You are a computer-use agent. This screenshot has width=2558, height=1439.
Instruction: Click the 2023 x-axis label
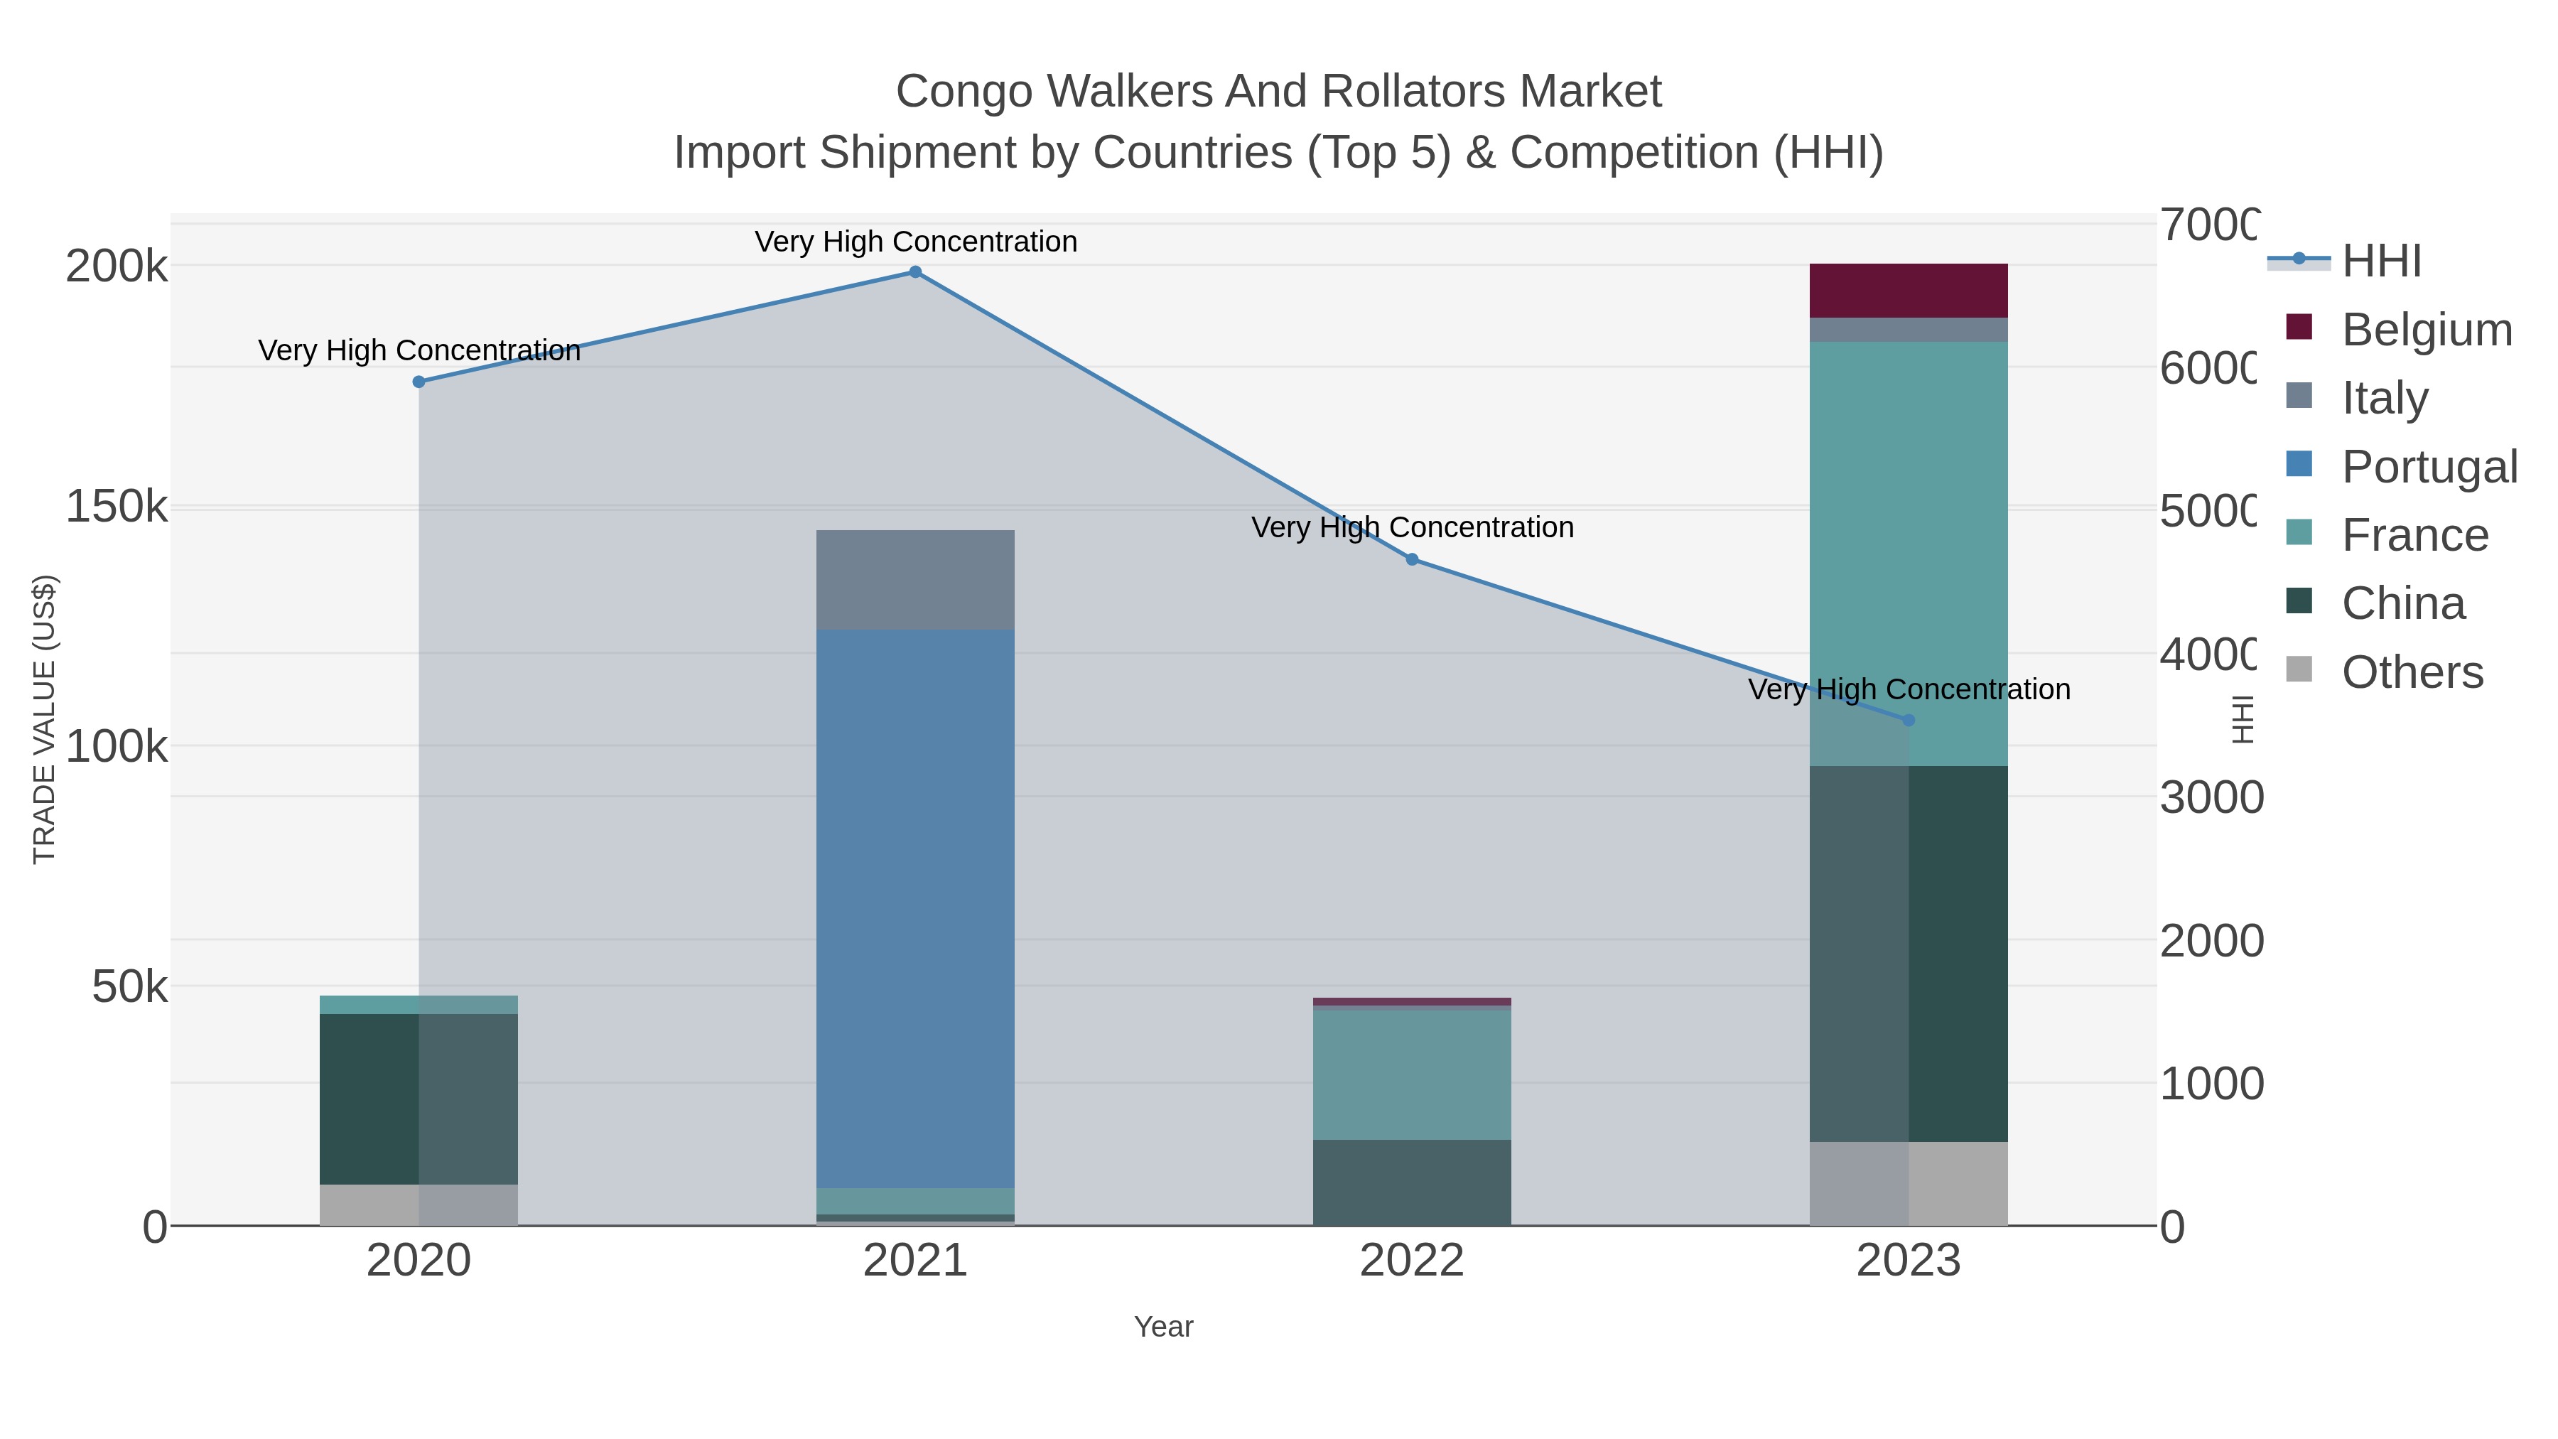(x=1909, y=1261)
